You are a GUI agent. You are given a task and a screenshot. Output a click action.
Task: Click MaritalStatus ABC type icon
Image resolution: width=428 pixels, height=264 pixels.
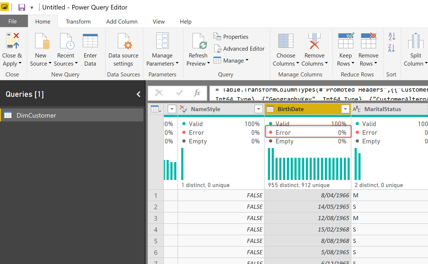[357, 109]
